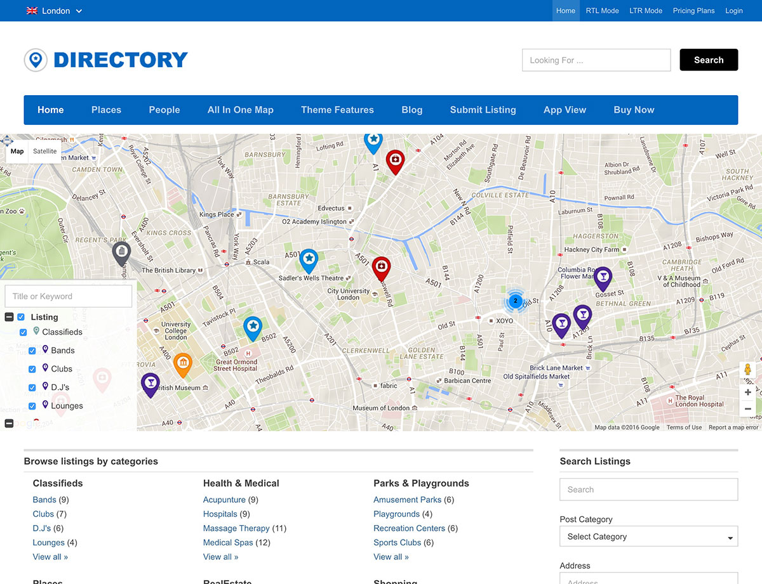Open Recreation Centers category link
762x584 pixels.
pyautogui.click(x=410, y=528)
